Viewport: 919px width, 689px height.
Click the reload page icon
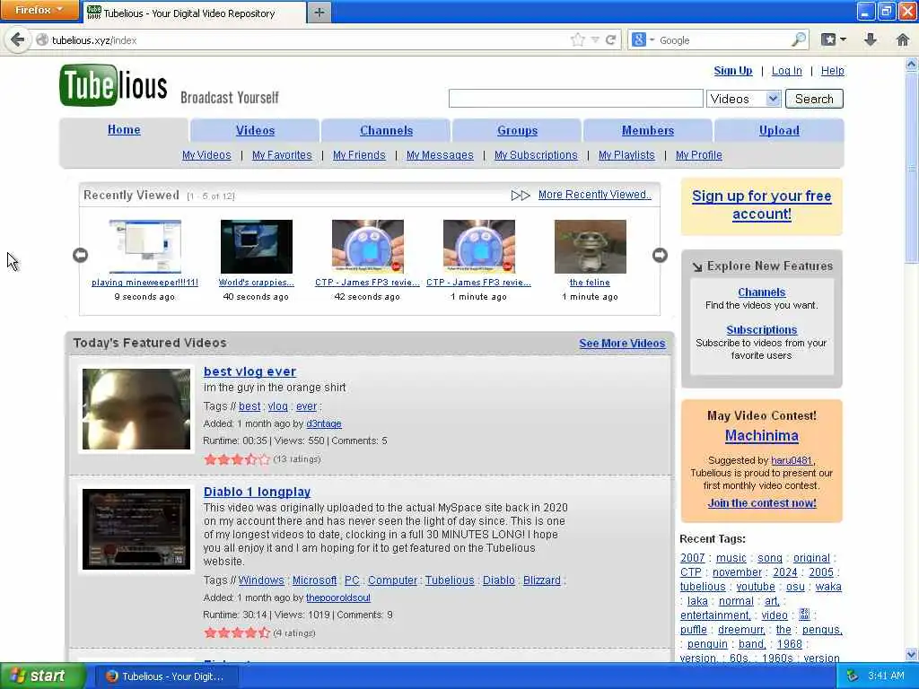click(x=610, y=39)
